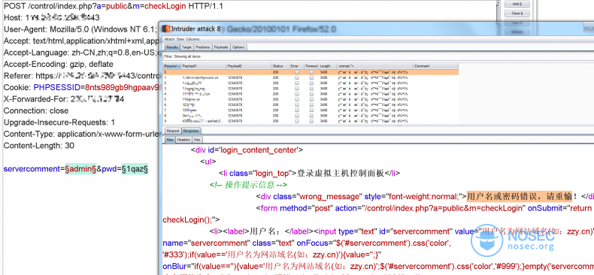Click the Burp Intruder attack window icon
594x275 pixels.
pyautogui.click(x=166, y=29)
